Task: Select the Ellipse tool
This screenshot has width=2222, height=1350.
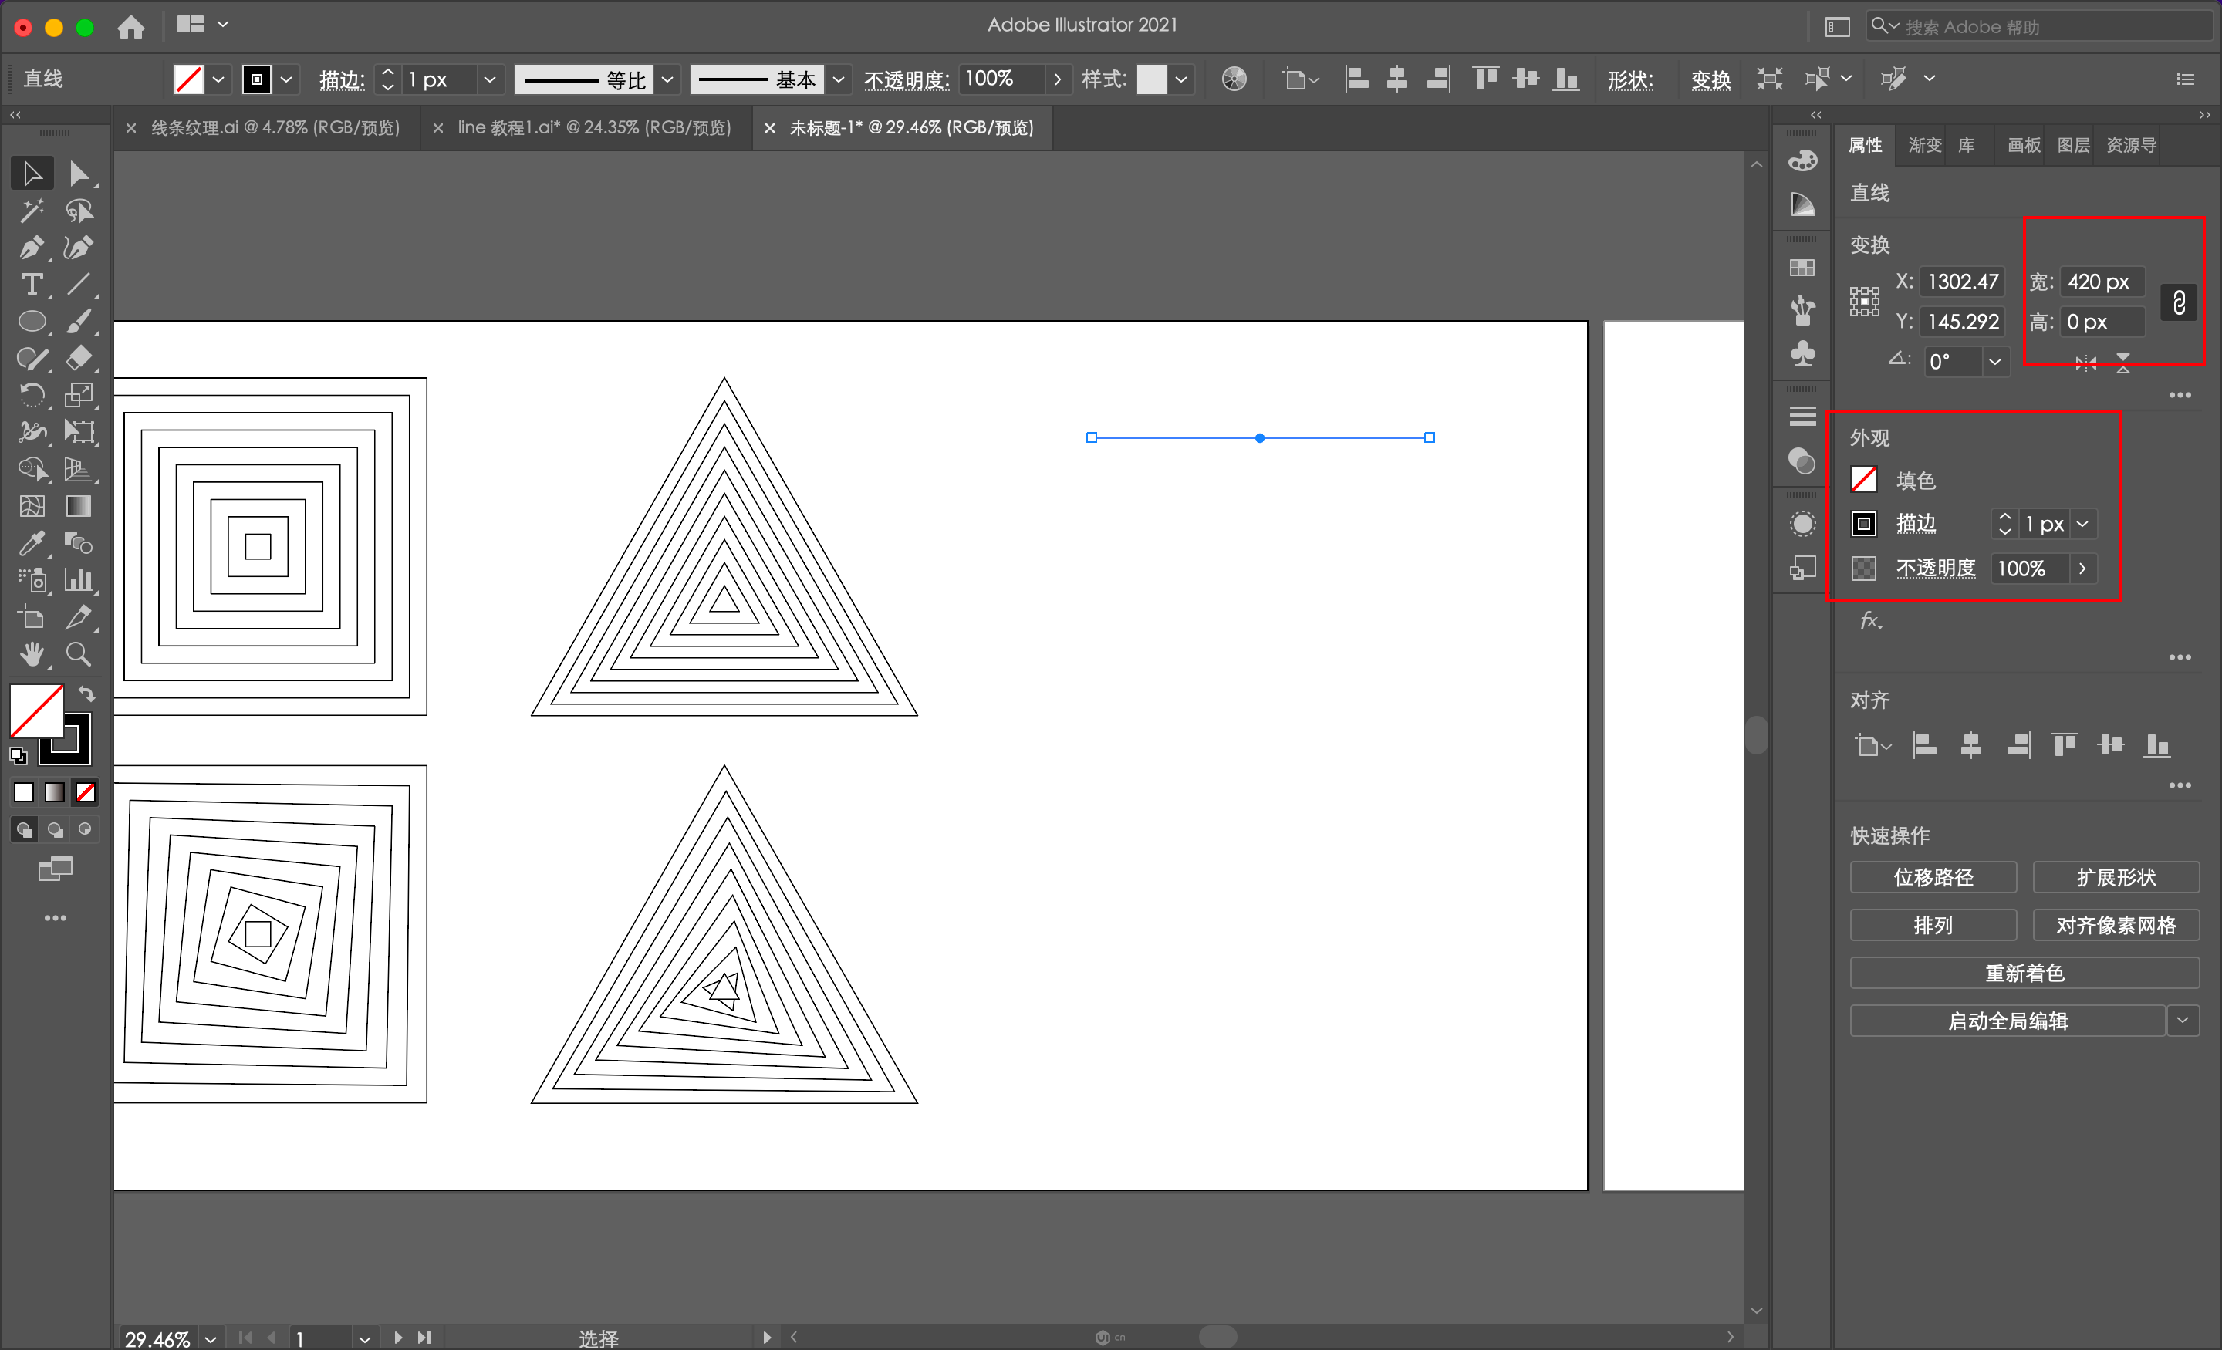Action: coord(32,321)
